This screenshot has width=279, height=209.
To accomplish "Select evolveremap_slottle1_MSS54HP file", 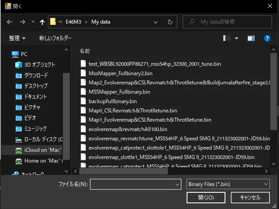I will click(167, 157).
